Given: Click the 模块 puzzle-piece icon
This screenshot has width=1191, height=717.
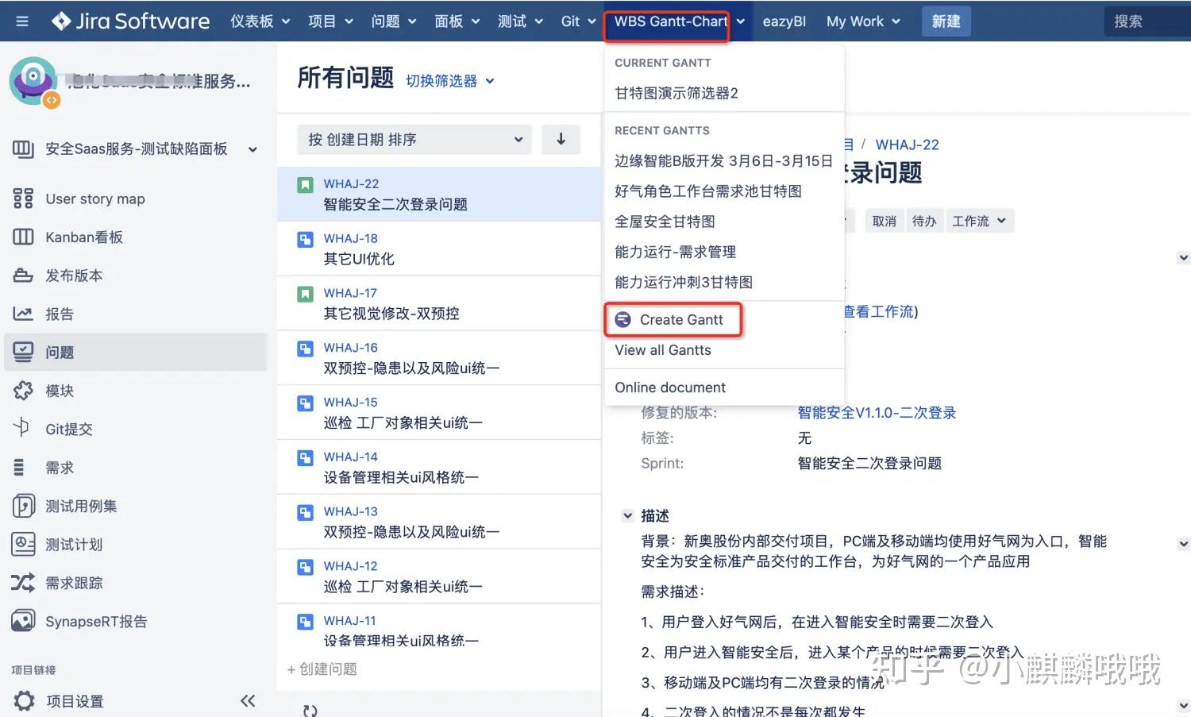Looking at the screenshot, I should (x=23, y=391).
